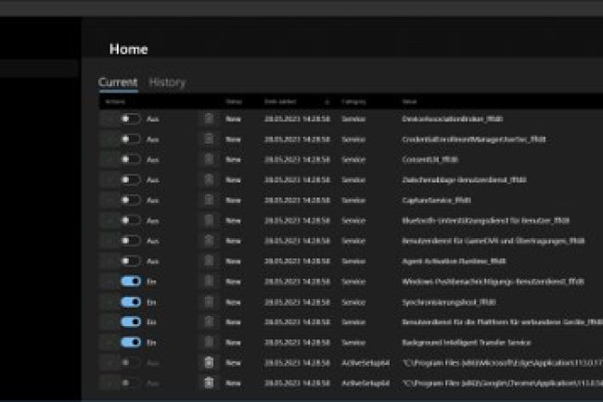Click trash icon for CredentialEnrollmentManagerUserSvc row

(209, 139)
